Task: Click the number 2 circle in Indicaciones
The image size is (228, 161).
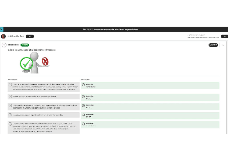Action: [x=10, y=96]
